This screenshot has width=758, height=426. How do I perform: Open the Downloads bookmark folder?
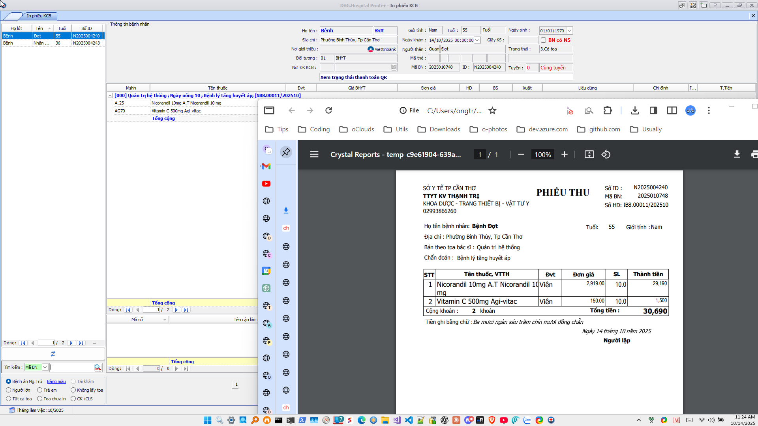tap(439, 129)
